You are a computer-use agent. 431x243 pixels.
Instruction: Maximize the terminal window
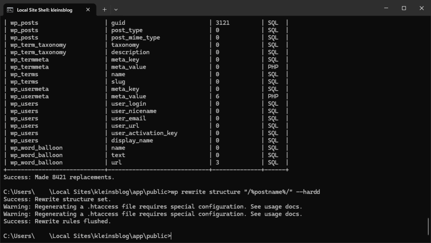tap(404, 8)
